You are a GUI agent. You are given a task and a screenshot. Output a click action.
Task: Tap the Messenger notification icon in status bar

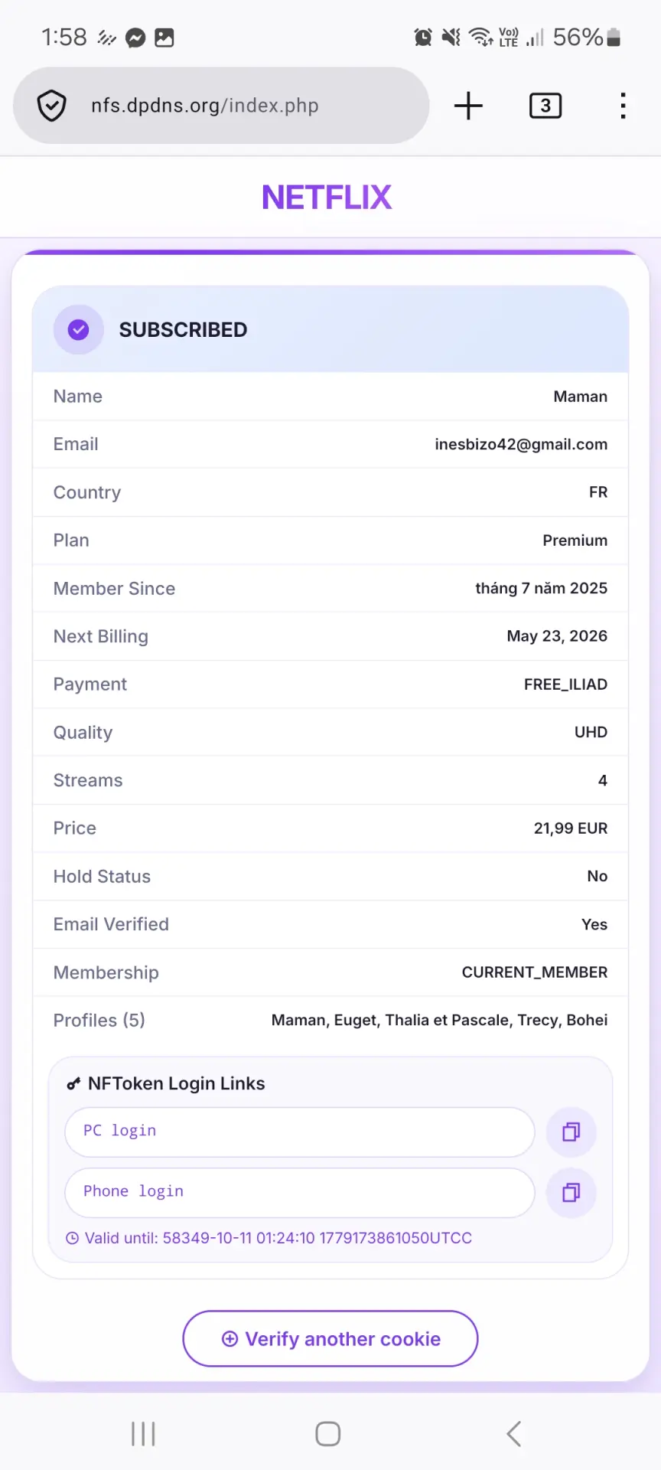[x=135, y=38]
